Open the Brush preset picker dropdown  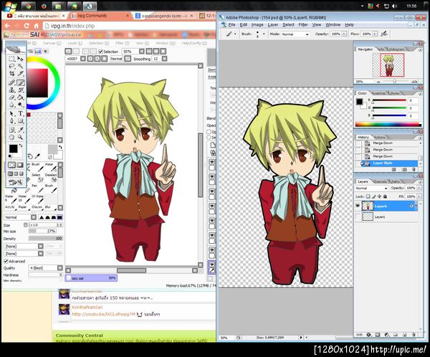[x=264, y=34]
